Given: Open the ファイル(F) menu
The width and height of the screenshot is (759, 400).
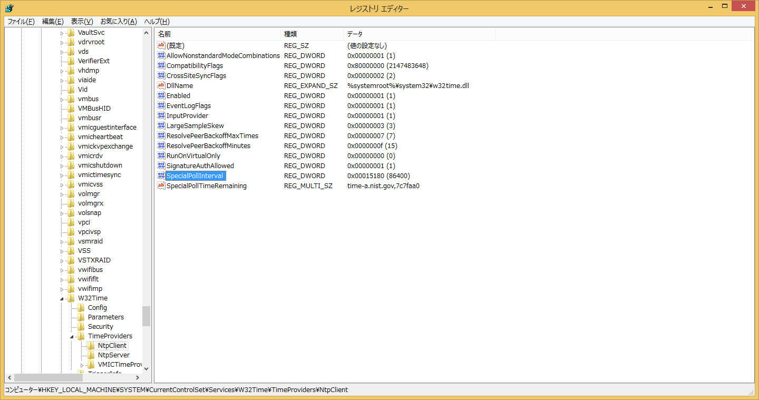Looking at the screenshot, I should (21, 22).
